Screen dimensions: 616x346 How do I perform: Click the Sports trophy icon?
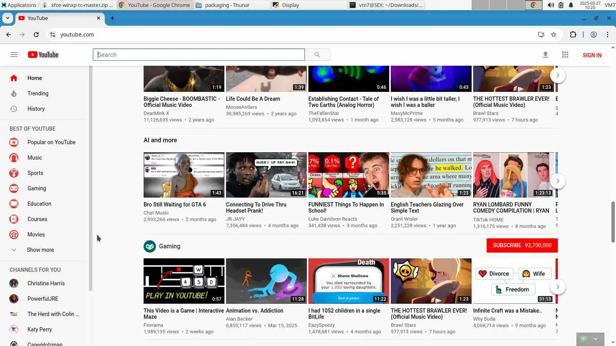[x=14, y=173]
